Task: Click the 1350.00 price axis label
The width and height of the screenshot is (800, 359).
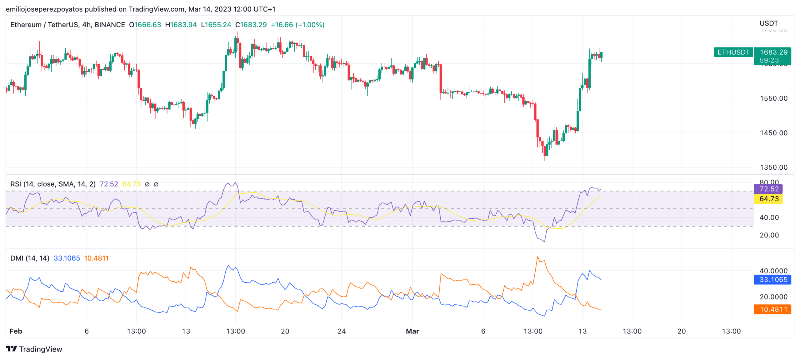Action: [773, 167]
